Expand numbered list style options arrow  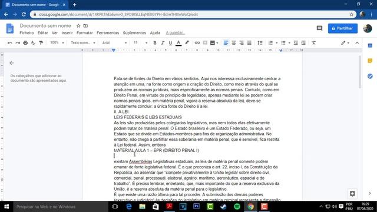pos(276,43)
